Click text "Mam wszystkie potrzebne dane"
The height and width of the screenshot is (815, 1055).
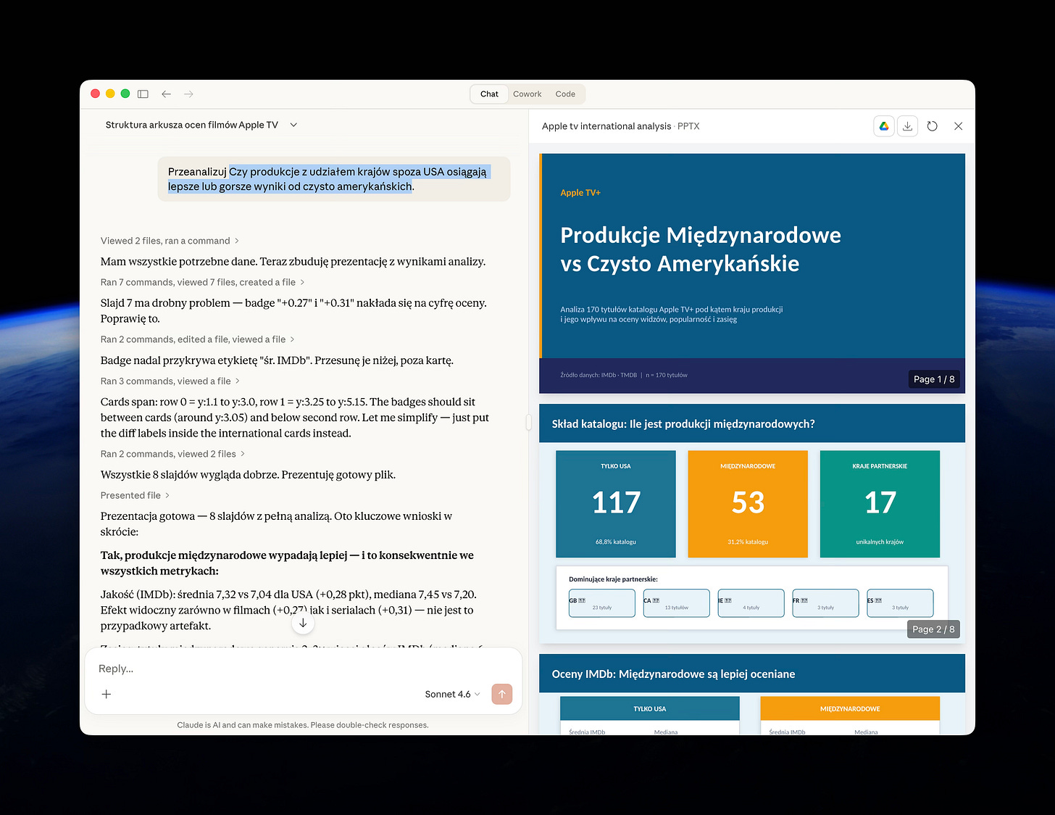click(178, 262)
